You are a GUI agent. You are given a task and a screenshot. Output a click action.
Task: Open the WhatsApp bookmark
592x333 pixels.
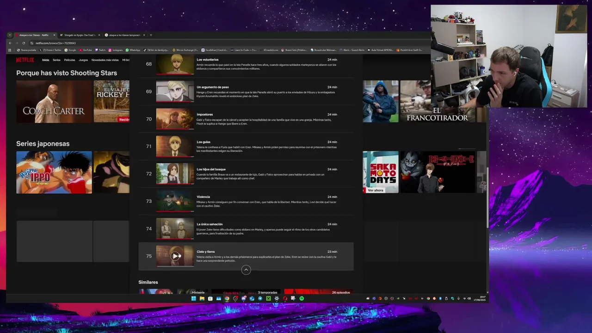pos(133,50)
